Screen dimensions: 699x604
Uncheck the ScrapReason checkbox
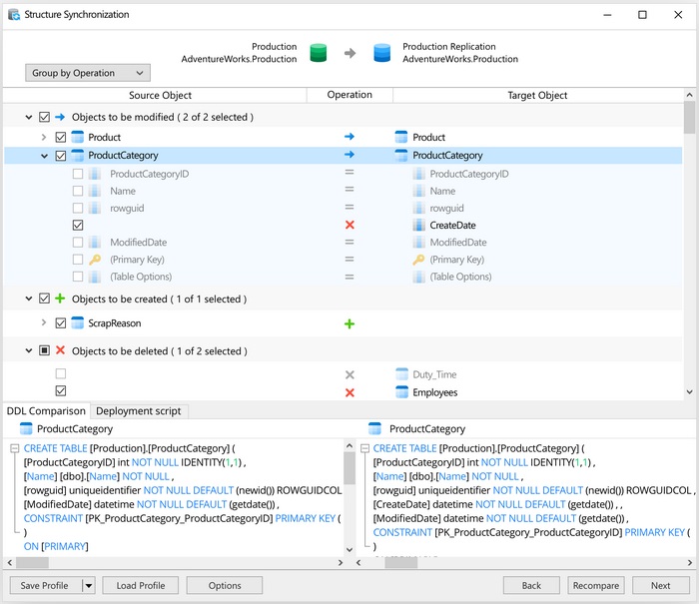click(61, 322)
